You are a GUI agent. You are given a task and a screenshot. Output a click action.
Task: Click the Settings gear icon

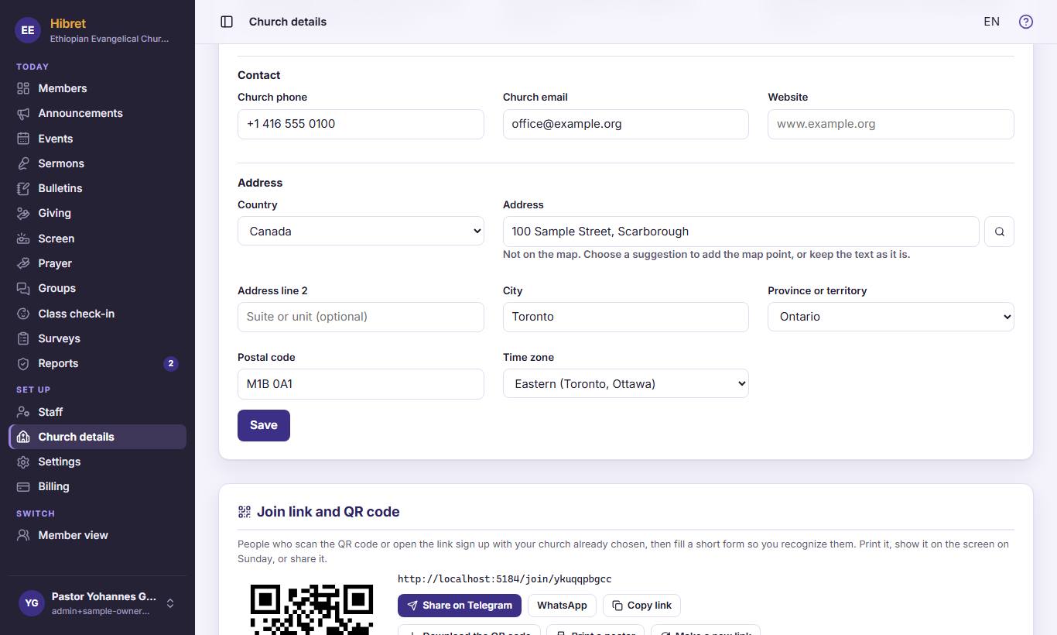point(23,462)
